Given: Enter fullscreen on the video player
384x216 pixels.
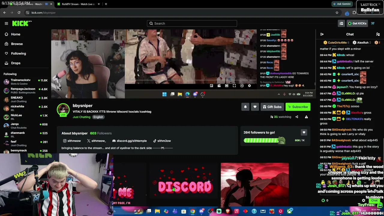Looking at the screenshot, I should click(234, 86).
